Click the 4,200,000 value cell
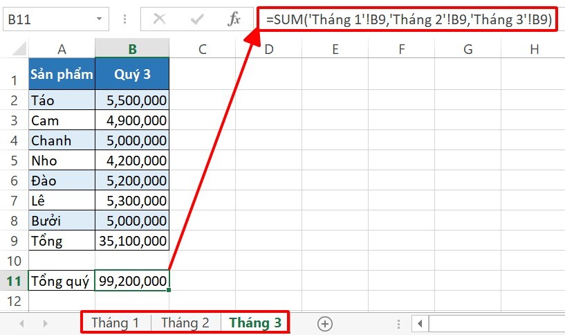The image size is (565, 335). tap(132, 160)
